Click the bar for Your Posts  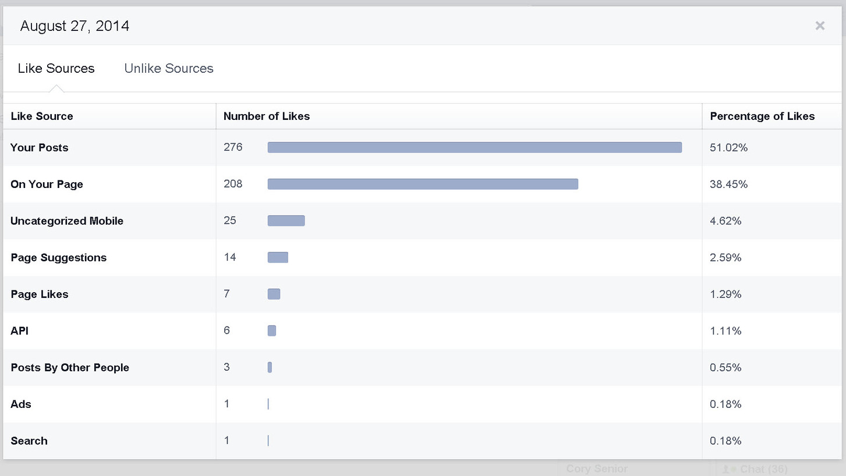[x=475, y=147]
